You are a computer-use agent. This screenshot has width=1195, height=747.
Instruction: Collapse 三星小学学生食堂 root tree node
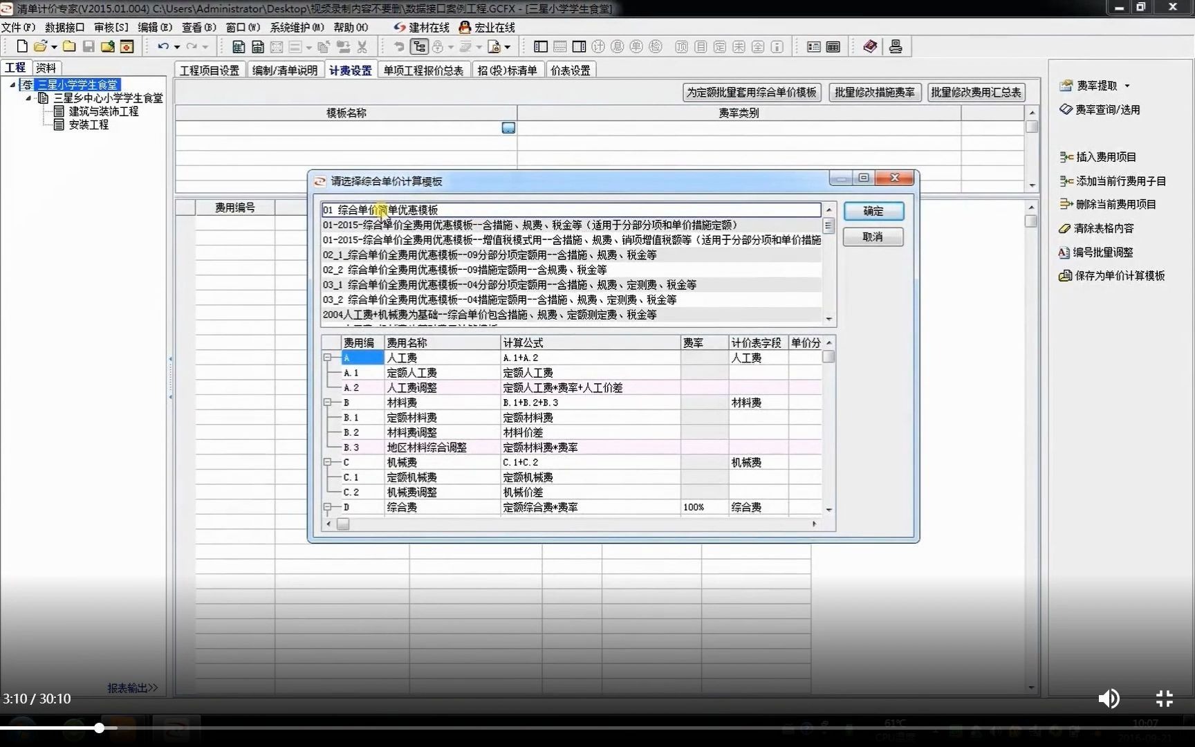12,84
